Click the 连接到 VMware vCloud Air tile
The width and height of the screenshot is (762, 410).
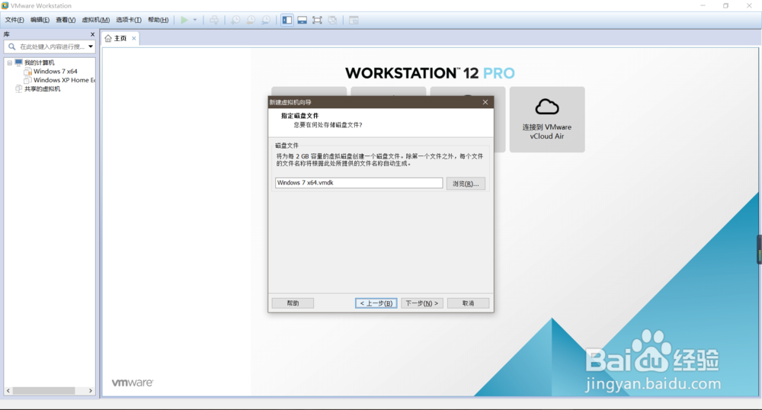click(x=546, y=120)
